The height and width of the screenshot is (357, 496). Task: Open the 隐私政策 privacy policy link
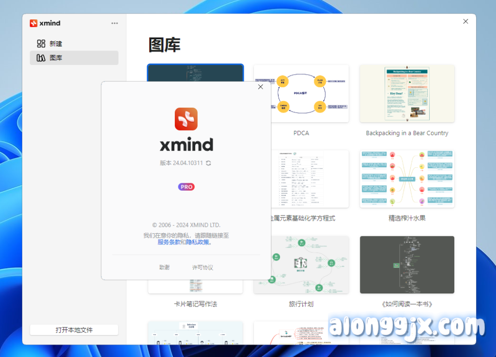point(198,242)
